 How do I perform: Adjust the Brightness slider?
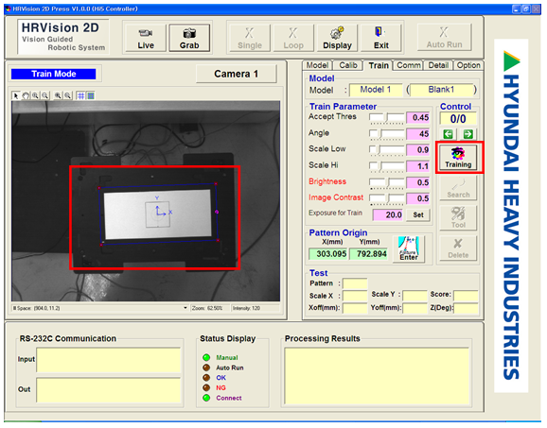(387, 182)
